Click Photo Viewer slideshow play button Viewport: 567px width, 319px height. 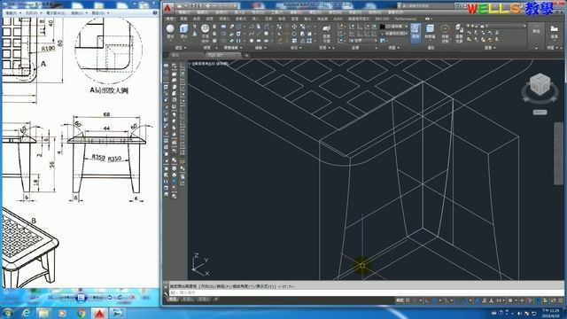[81, 298]
